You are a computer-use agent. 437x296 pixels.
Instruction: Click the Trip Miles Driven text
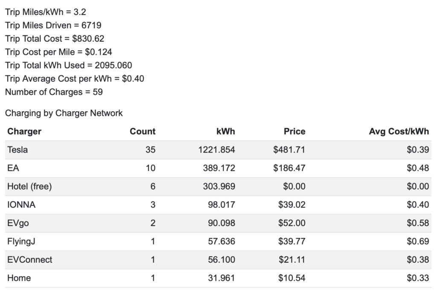[x=53, y=25]
